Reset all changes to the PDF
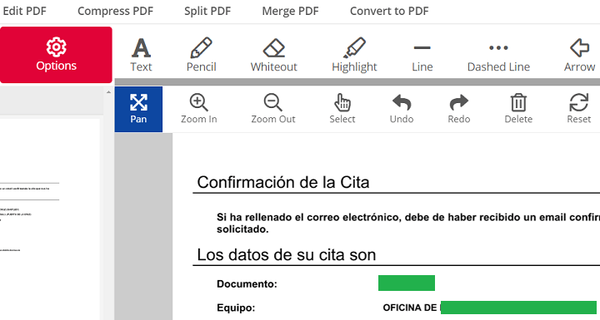Screen dimensions: 600x320 pos(579,109)
